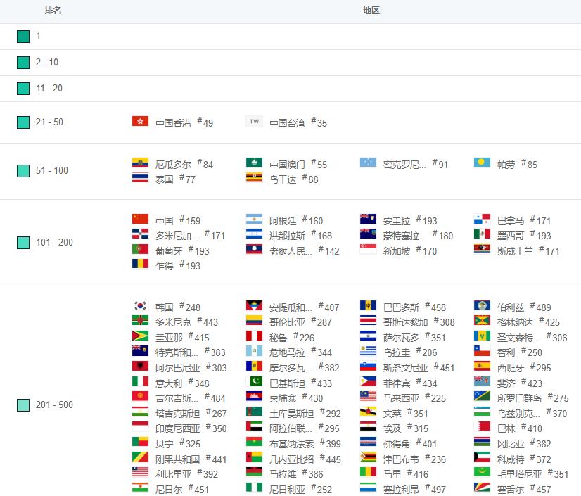Click the 地区 column header
Screen dimensions: 581x496
(x=371, y=11)
